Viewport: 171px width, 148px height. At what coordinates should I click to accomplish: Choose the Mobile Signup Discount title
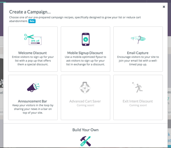[85, 53]
